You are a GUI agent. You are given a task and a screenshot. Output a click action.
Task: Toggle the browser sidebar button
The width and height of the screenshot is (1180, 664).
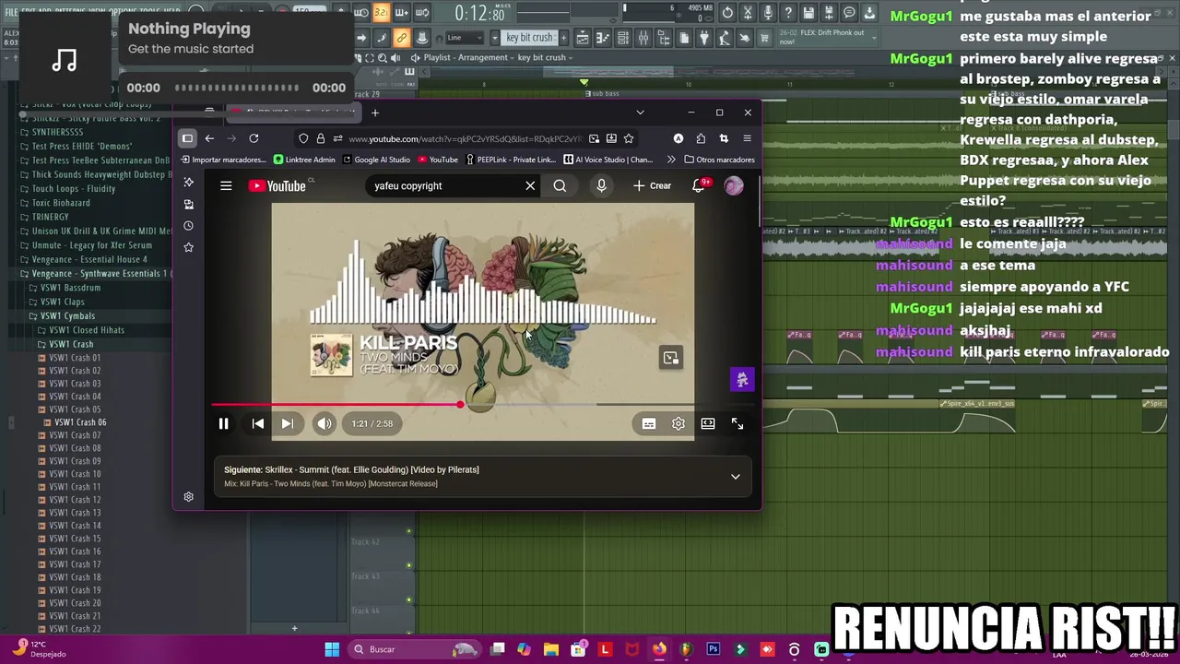pos(187,138)
